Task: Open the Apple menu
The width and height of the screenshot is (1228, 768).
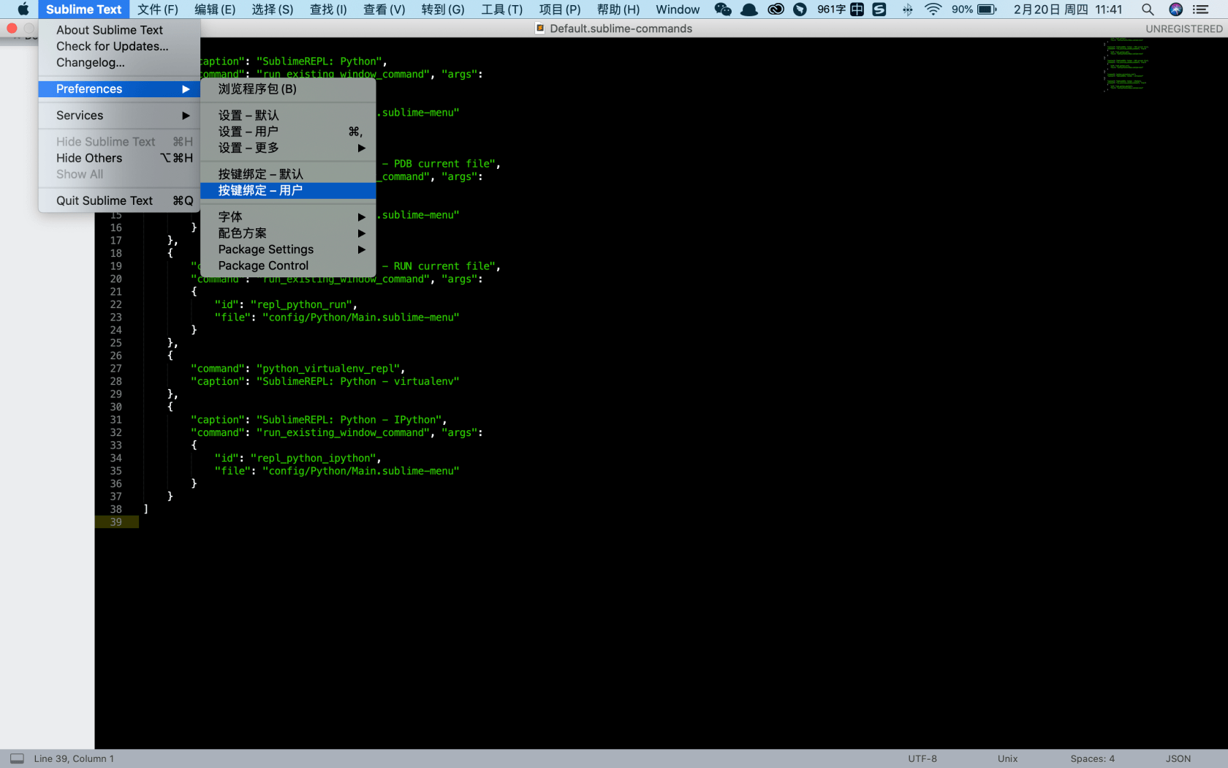Action: coord(23,10)
